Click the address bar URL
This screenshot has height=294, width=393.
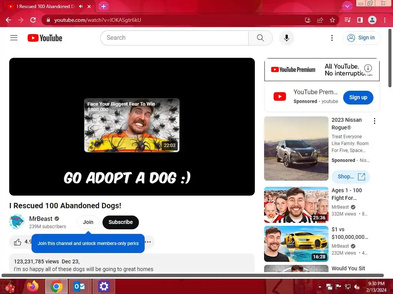point(97,20)
